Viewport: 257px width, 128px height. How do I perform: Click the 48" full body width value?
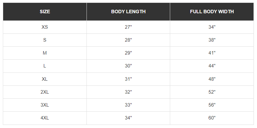coord(212,79)
